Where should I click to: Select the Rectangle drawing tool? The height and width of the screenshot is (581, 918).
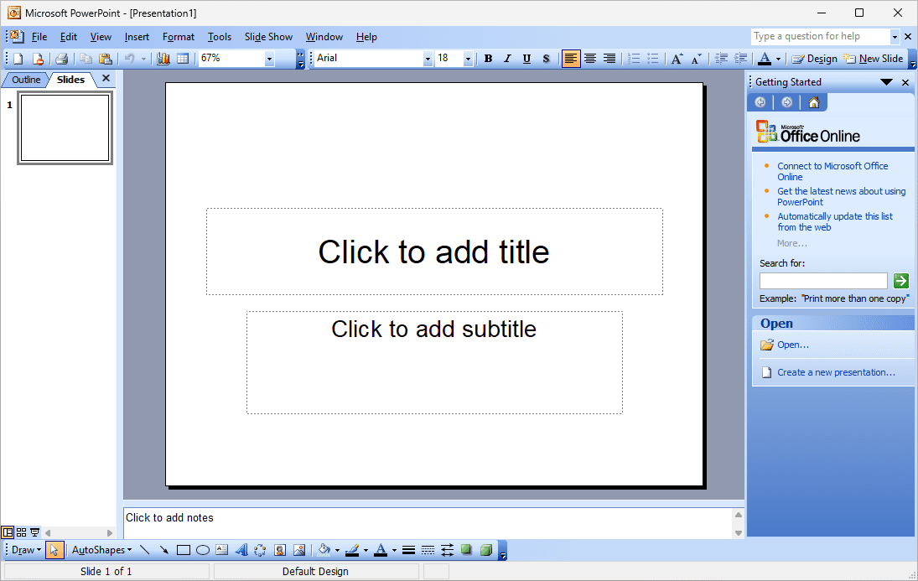coord(184,550)
